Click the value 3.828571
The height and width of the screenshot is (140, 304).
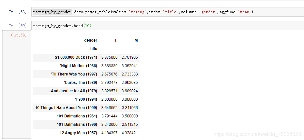coord(109,91)
